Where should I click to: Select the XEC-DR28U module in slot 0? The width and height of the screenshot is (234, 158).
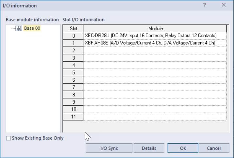tap(155, 36)
